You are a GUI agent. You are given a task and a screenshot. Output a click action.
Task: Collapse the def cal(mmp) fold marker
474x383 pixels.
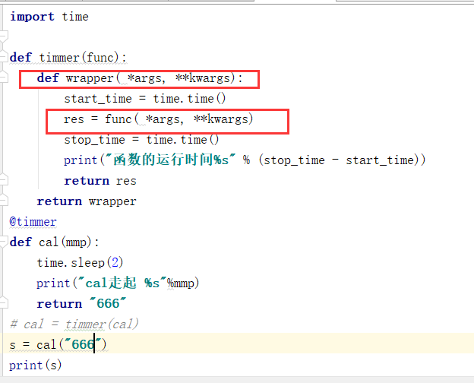(x=3, y=242)
